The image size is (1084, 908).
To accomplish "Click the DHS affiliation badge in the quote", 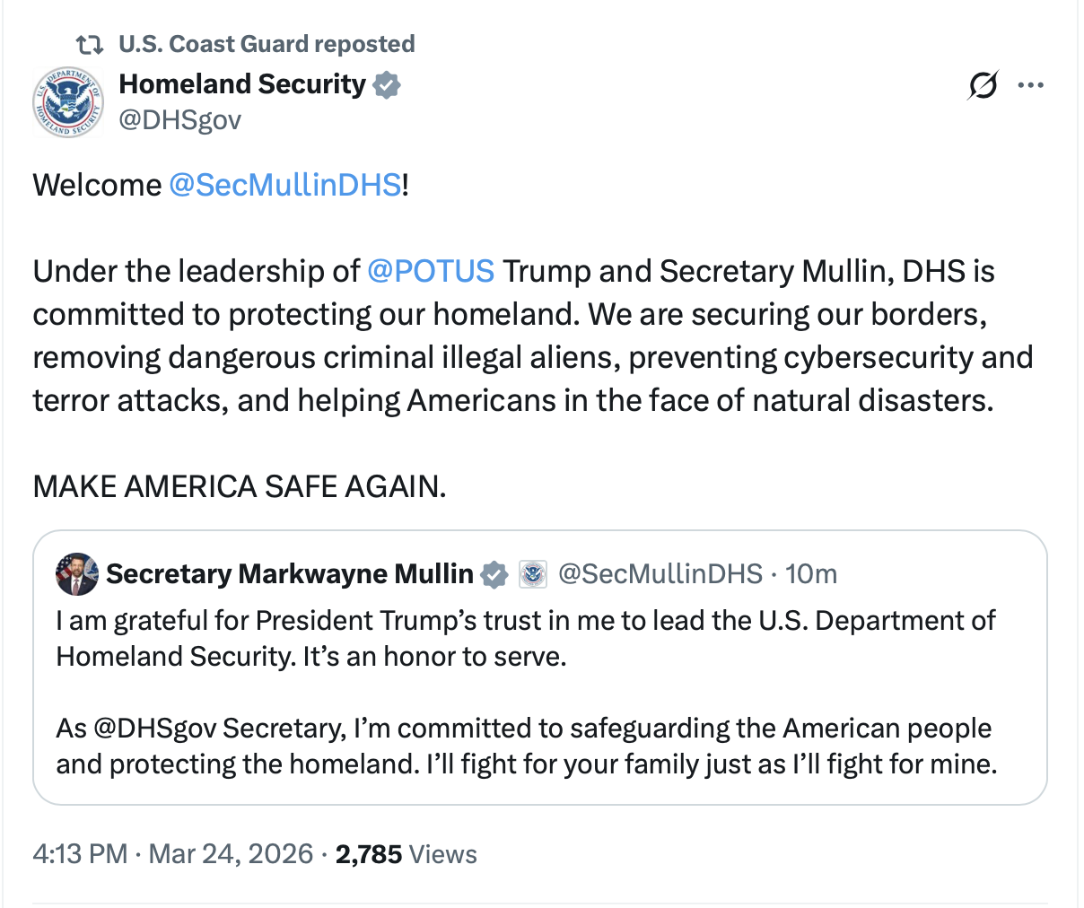I will 533,574.
